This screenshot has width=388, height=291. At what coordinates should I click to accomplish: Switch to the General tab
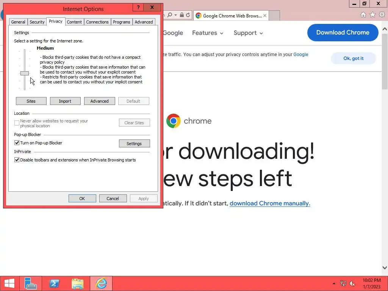pos(18,22)
